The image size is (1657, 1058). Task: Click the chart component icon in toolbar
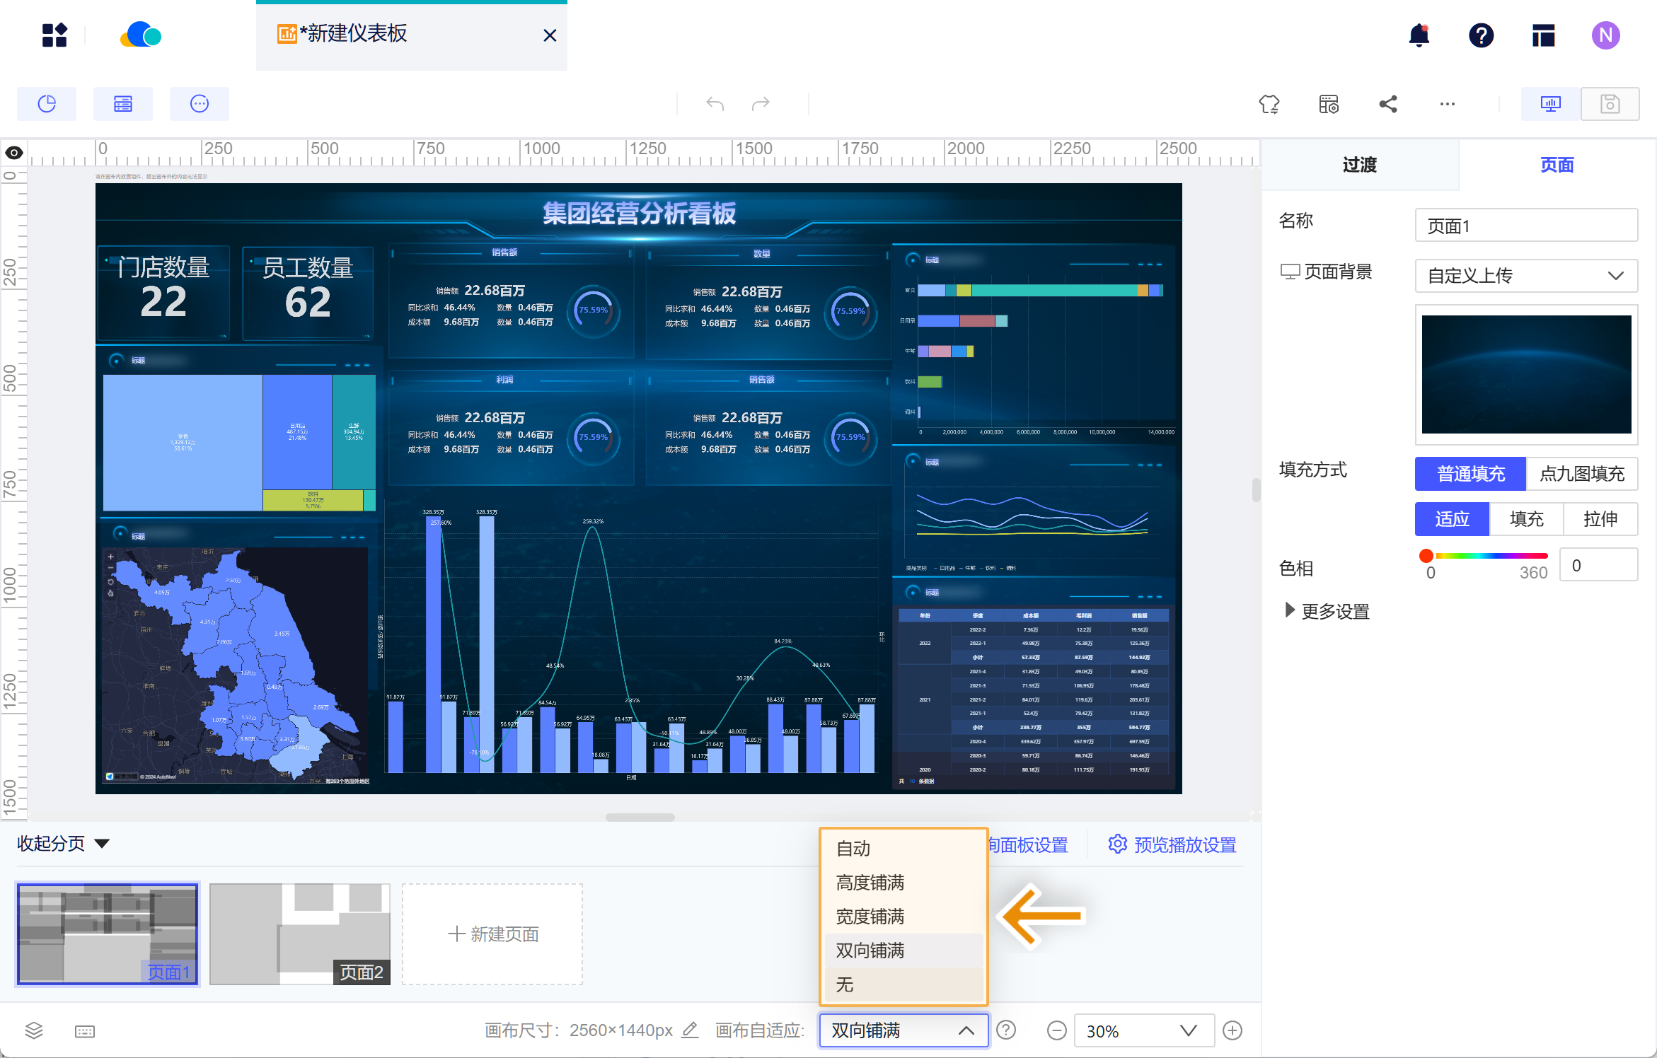click(47, 104)
